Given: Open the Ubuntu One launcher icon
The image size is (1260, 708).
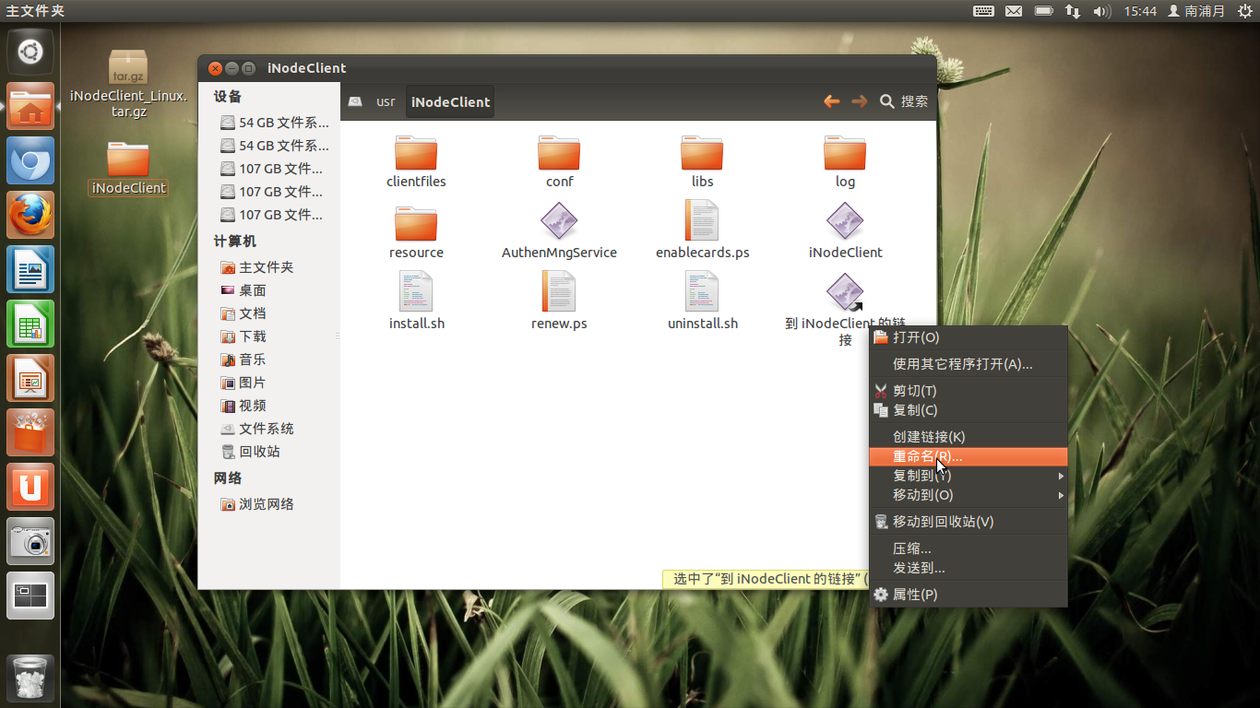Looking at the screenshot, I should tap(30, 487).
